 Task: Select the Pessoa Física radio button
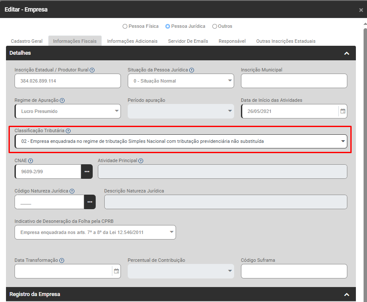[x=125, y=27]
